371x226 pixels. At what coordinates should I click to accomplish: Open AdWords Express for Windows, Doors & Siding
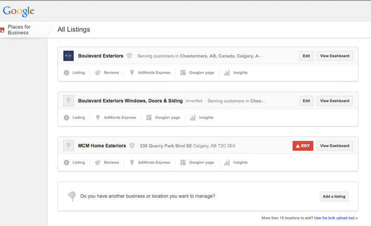tap(120, 117)
